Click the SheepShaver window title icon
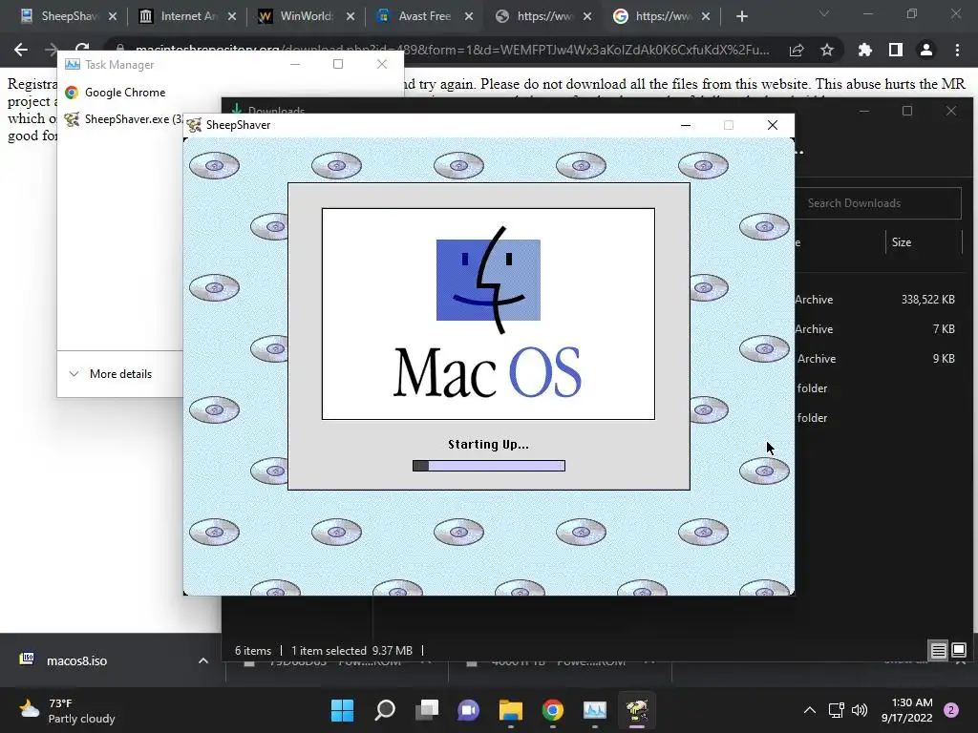 [194, 125]
